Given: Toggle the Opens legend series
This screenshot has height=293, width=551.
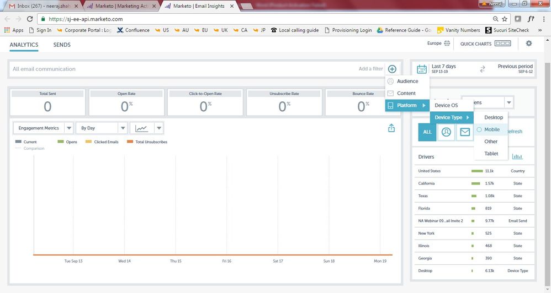Looking at the screenshot, I should point(68,142).
